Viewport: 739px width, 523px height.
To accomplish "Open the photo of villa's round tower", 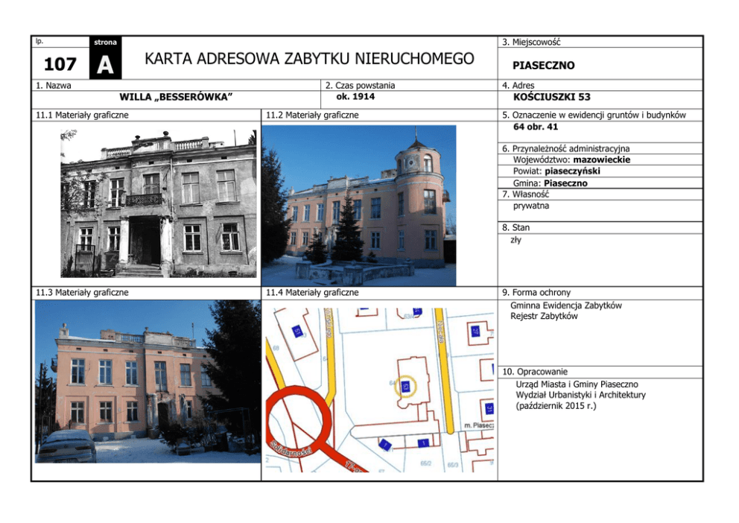I will [x=359, y=206].
